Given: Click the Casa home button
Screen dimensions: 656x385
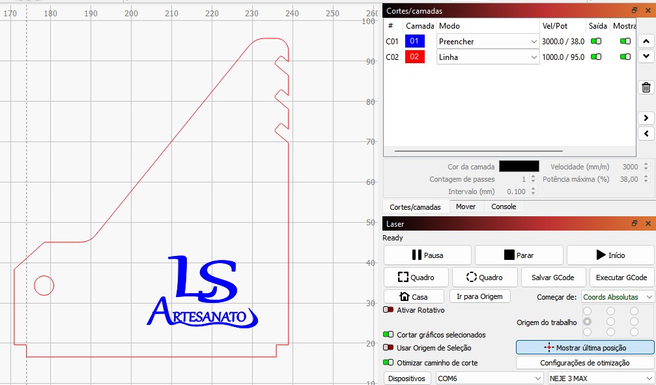Looking at the screenshot, I should (x=414, y=296).
